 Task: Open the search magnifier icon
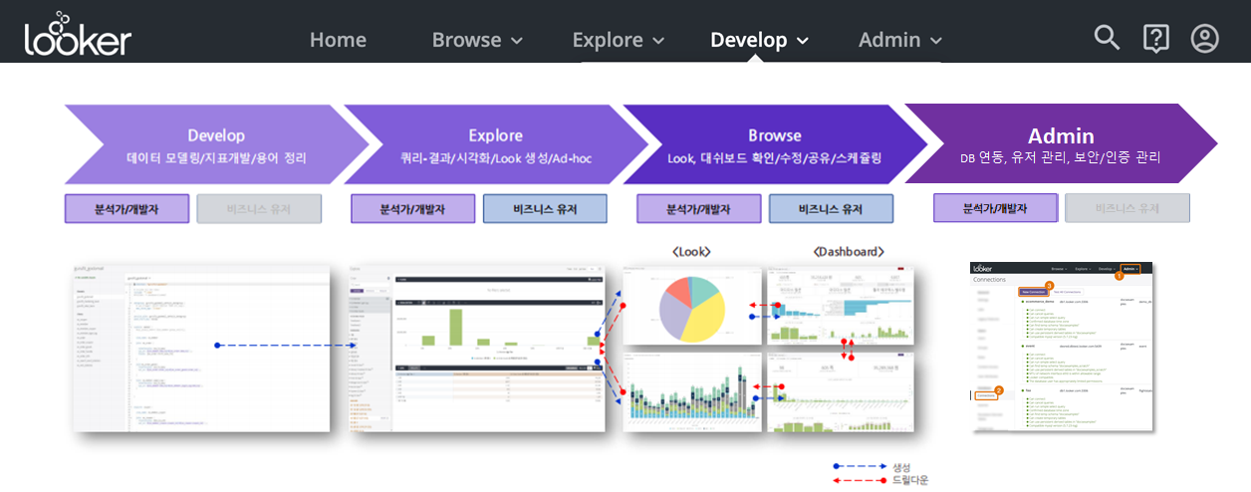point(1107,38)
